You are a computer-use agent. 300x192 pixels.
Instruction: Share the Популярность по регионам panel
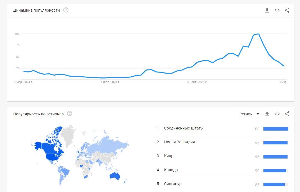[x=287, y=114]
